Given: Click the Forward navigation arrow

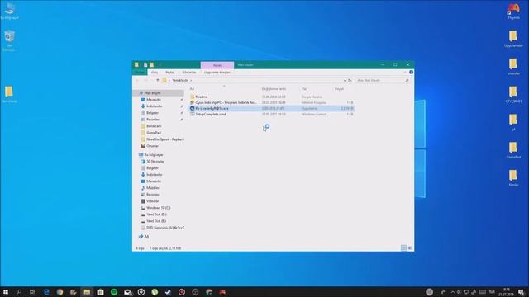Looking at the screenshot, I should tap(145, 81).
